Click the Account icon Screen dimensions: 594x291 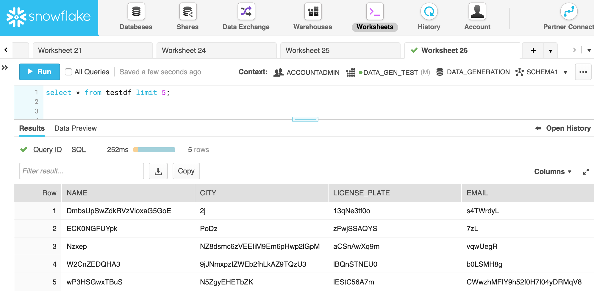pos(477,12)
